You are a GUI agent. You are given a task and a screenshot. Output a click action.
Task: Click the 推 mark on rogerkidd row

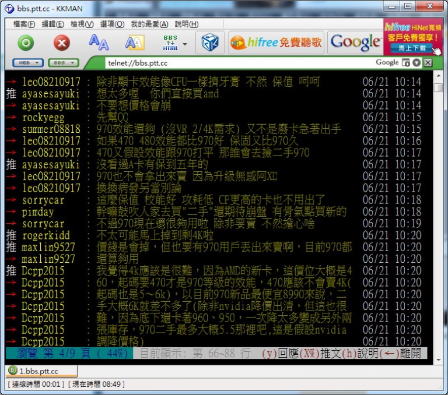point(11,235)
